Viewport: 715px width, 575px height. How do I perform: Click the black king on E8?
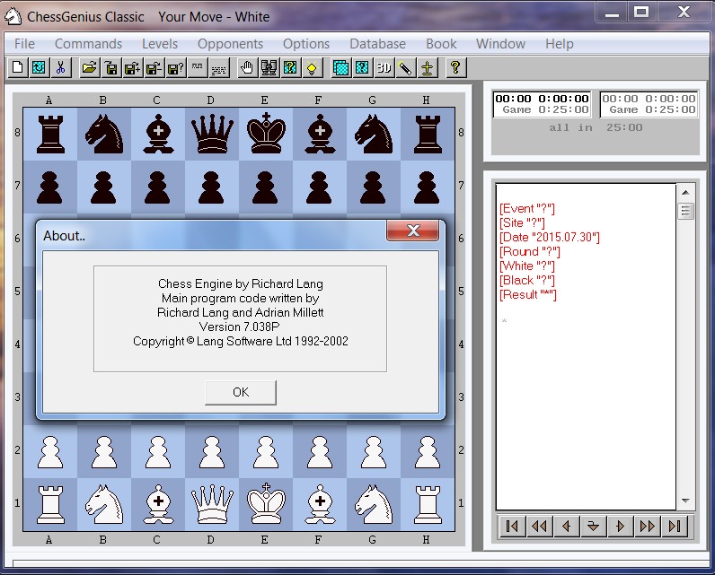[x=266, y=133]
